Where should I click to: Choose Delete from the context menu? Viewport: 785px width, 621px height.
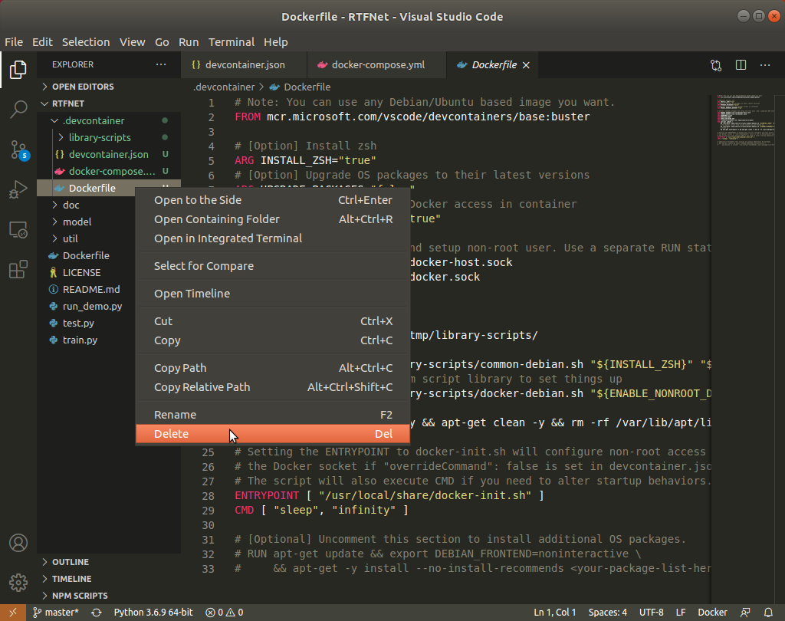(273, 434)
